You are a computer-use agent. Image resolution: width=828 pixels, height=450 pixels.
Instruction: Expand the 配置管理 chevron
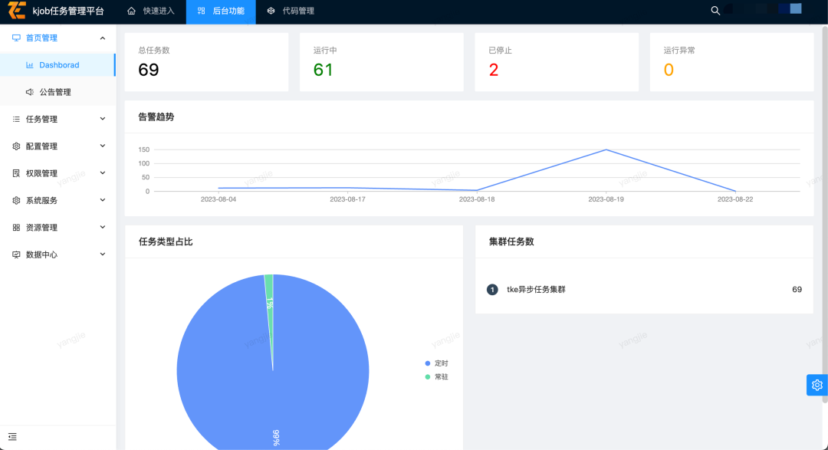pos(103,146)
